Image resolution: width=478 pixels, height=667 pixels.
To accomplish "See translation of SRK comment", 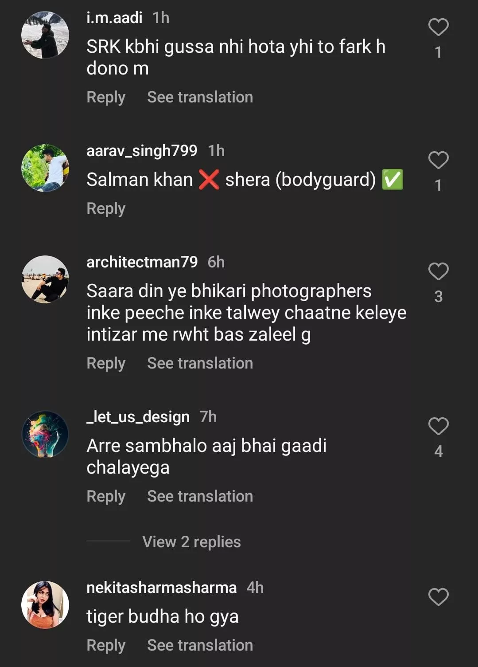I will 200,97.
